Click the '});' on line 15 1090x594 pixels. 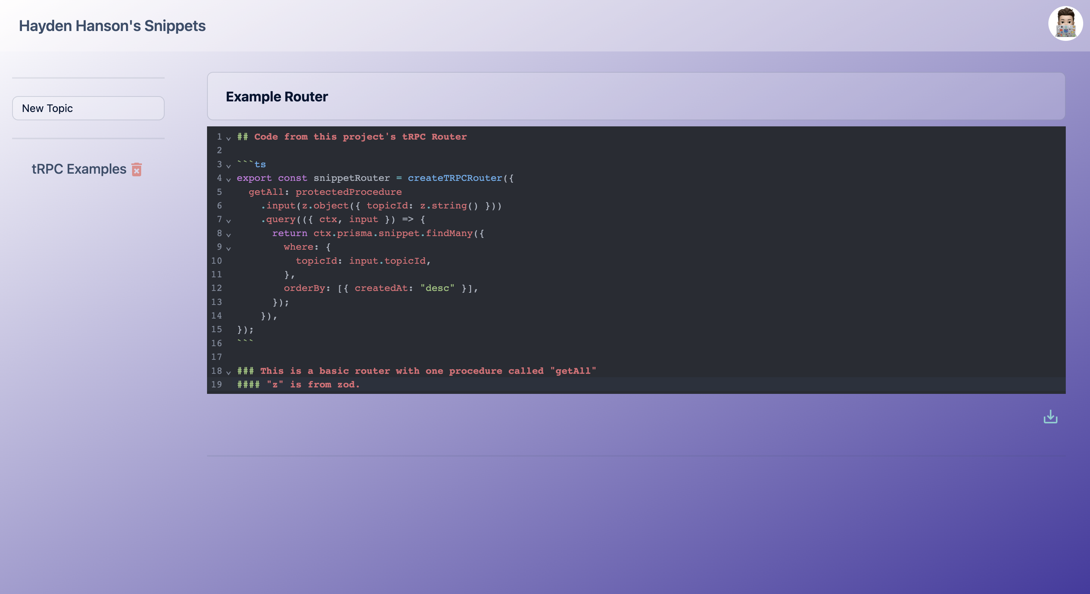[x=245, y=330]
